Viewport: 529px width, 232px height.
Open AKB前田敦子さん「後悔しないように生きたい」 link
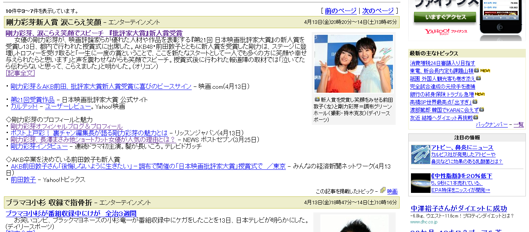coord(148,166)
